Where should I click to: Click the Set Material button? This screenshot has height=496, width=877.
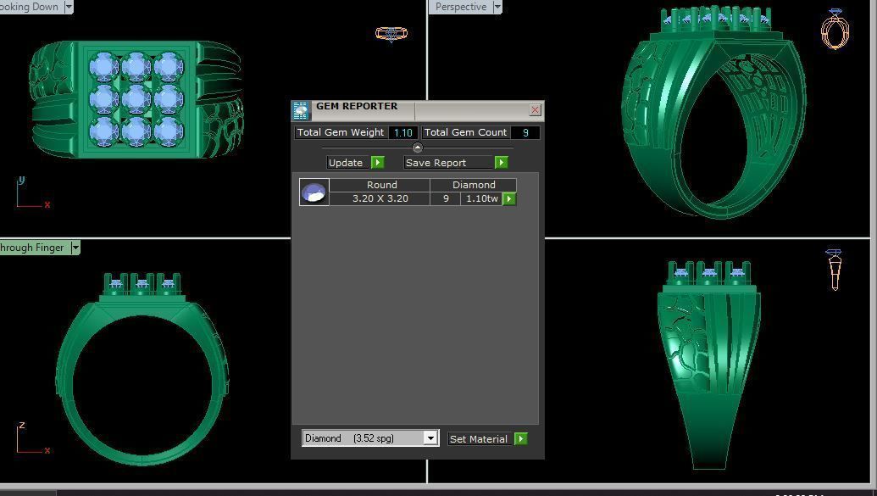coord(480,439)
